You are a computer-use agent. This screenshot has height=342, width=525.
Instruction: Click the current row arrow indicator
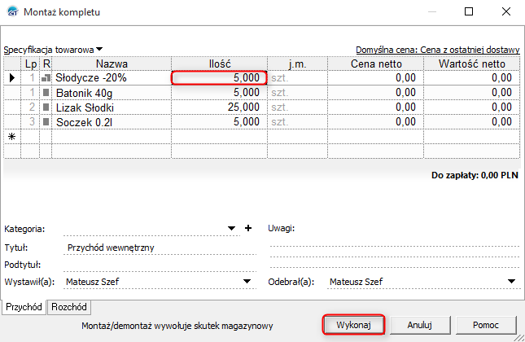[x=12, y=77]
